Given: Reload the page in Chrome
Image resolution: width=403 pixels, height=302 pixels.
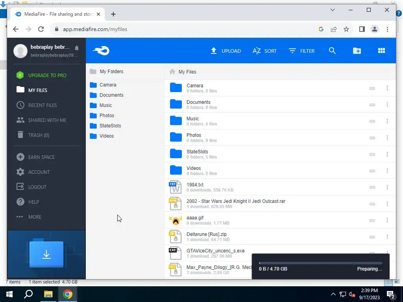Looking at the screenshot, I should (x=41, y=29).
